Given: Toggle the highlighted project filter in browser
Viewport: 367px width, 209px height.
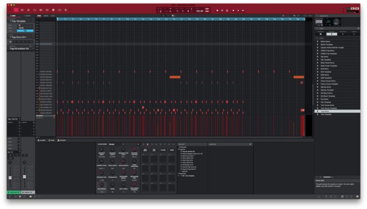Looking at the screenshot, I should click(332, 34).
